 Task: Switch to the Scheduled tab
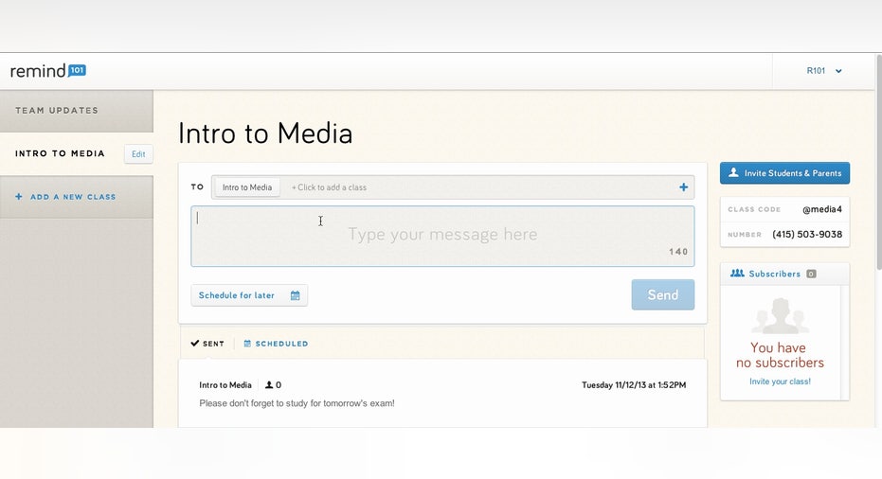(276, 344)
